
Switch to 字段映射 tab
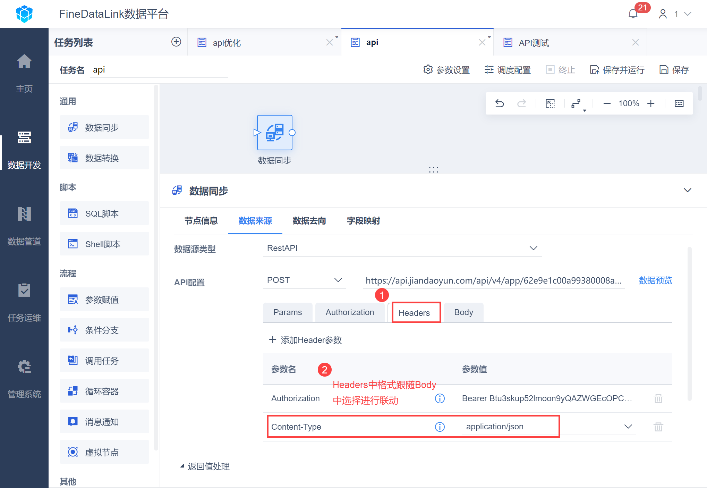click(363, 221)
